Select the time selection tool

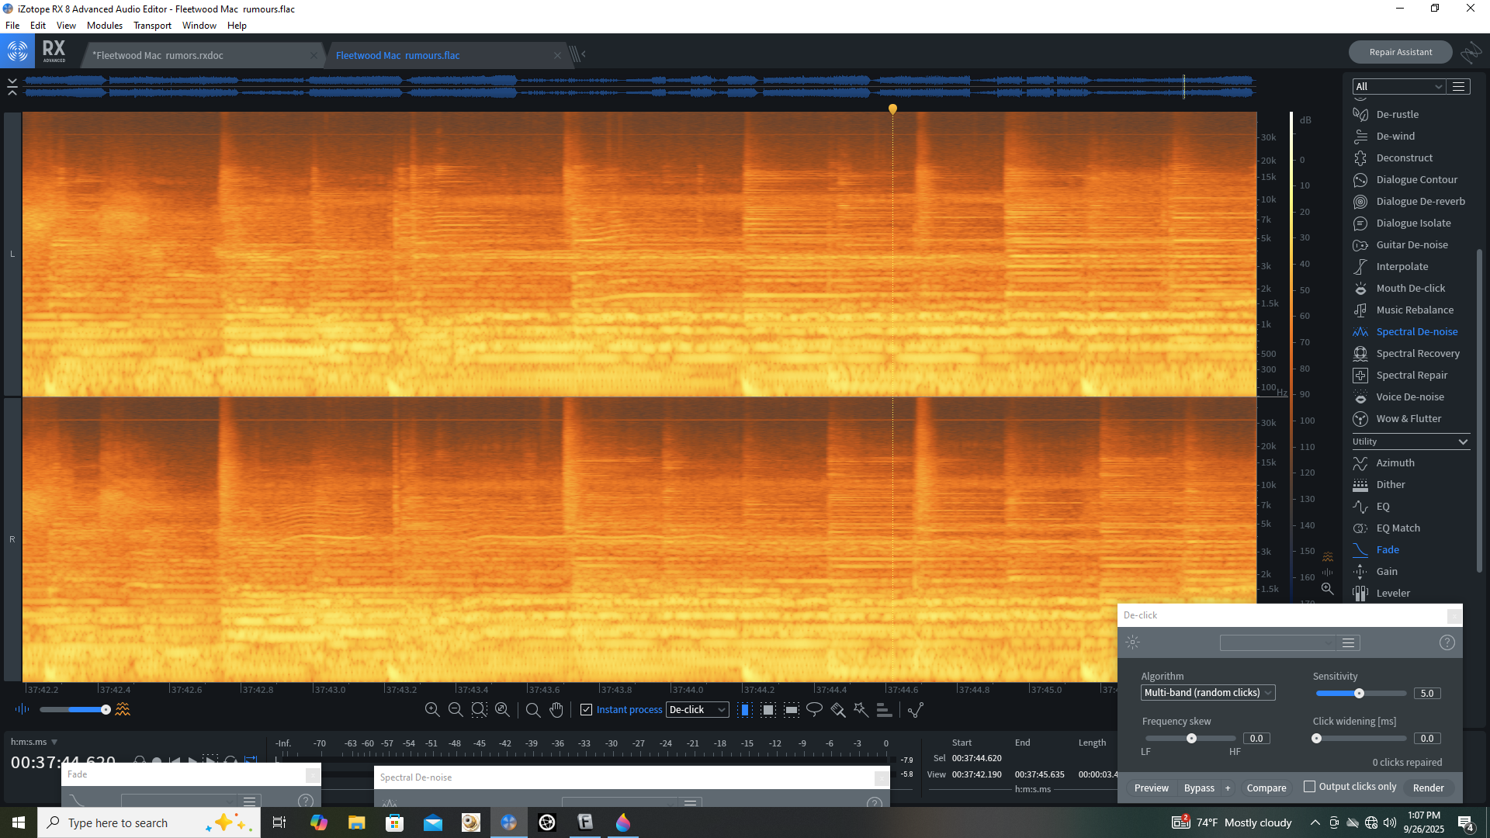click(744, 709)
